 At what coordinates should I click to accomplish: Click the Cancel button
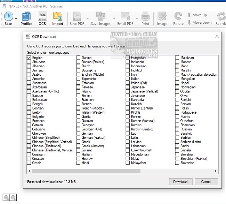(x=206, y=182)
